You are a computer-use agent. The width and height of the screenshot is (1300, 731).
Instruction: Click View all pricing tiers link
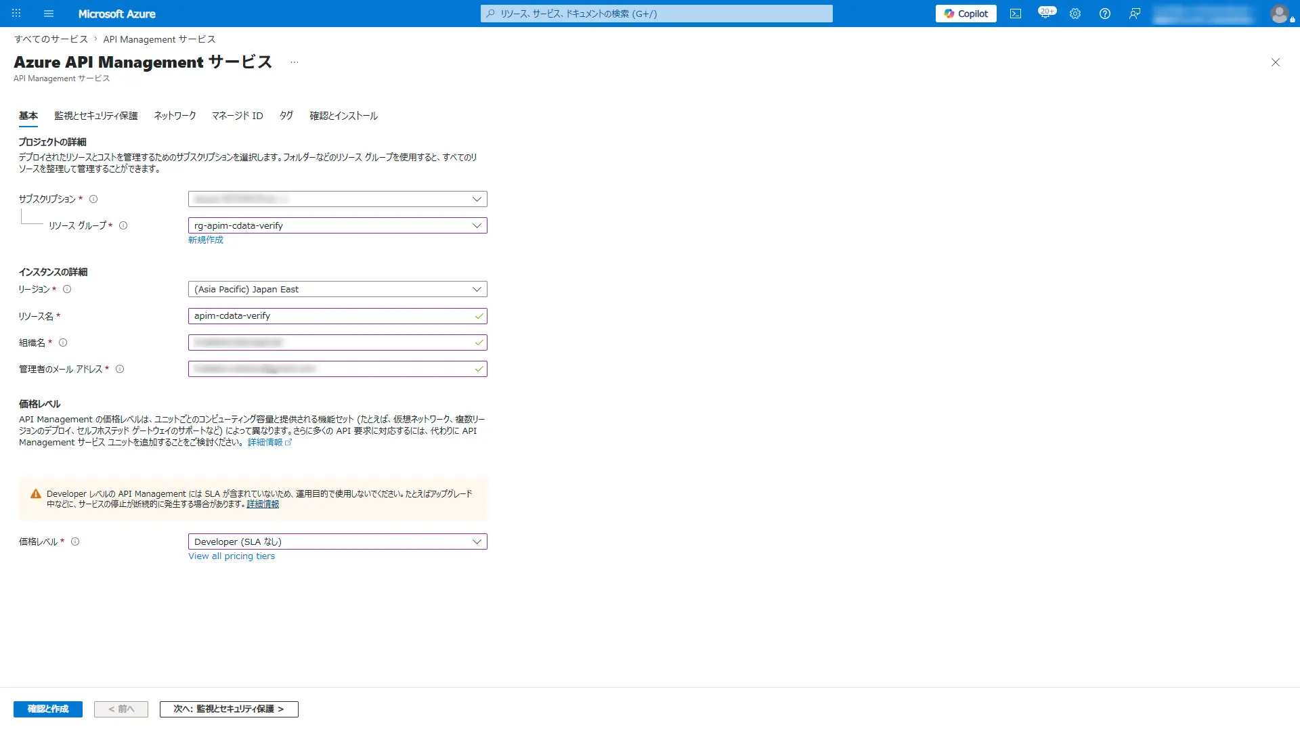232,556
